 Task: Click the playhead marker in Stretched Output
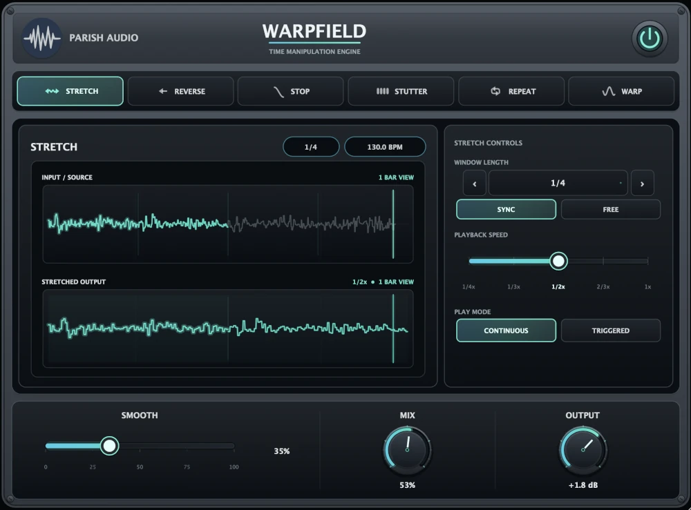pos(393,328)
